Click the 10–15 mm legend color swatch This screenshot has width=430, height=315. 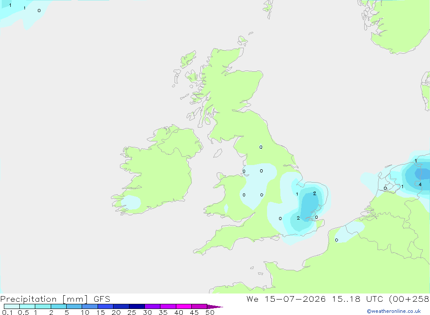(x=90, y=306)
